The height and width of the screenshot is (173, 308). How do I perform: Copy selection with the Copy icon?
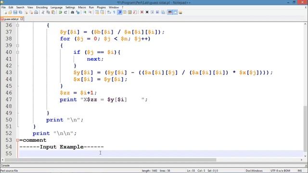point(48,12)
